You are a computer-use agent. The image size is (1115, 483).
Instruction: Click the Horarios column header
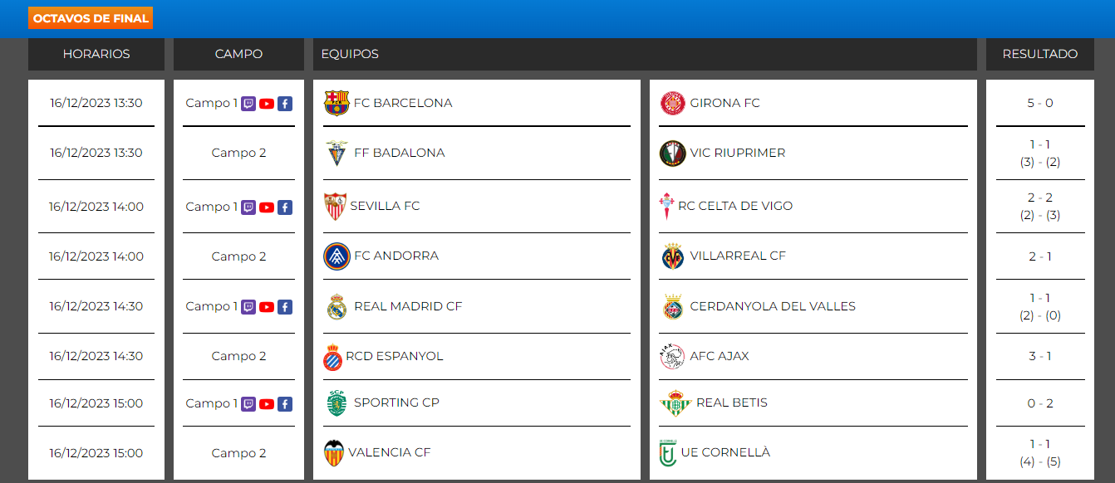pyautogui.click(x=96, y=54)
